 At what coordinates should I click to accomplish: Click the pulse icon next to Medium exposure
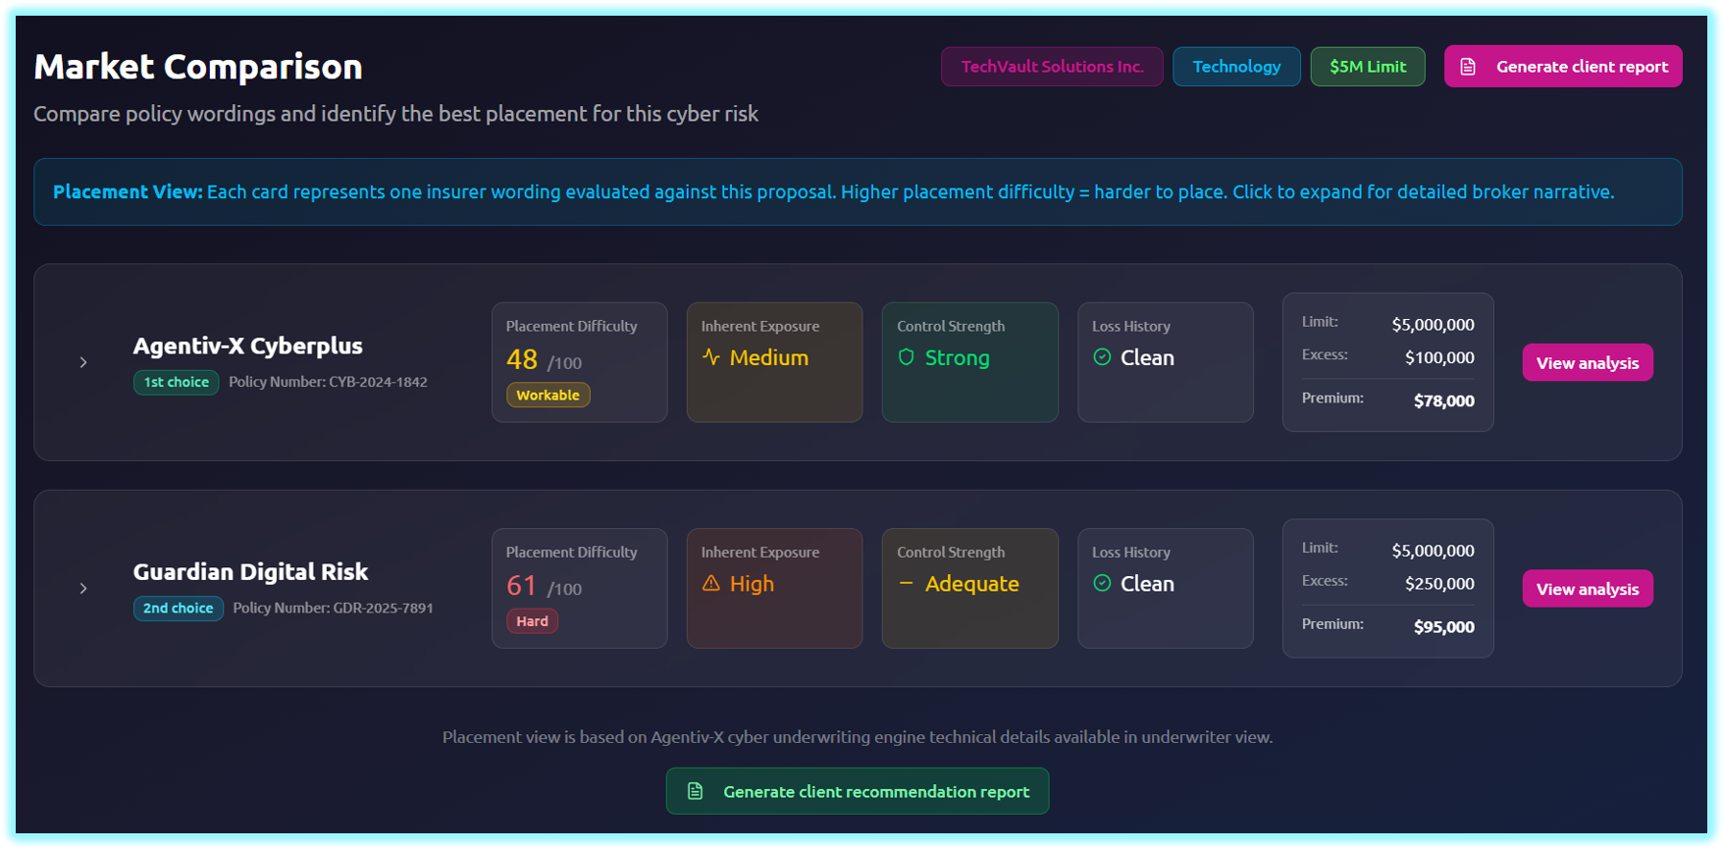coord(711,357)
